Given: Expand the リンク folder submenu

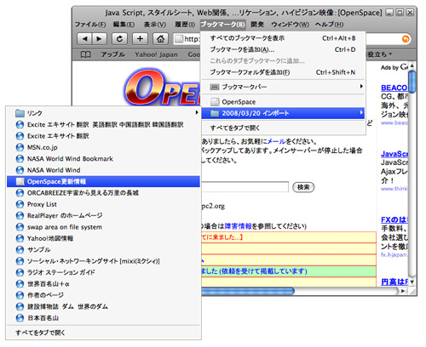Looking at the screenshot, I should click(x=103, y=113).
